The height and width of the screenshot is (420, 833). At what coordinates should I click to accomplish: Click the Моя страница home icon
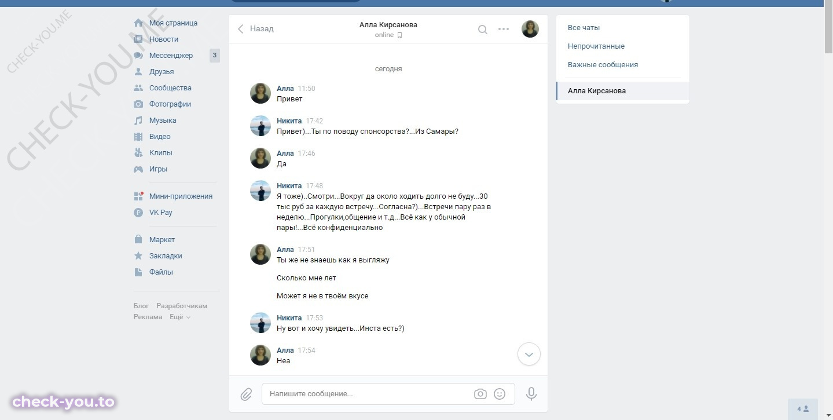(138, 23)
